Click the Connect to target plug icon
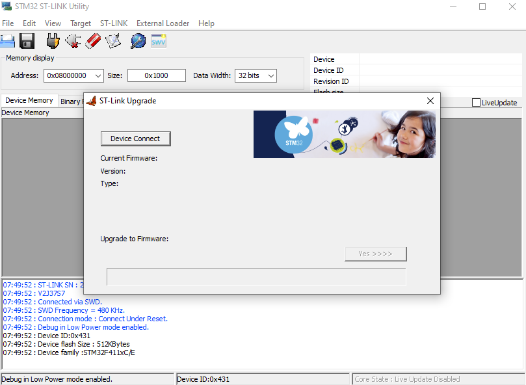Screen dimensions: 526x385 point(53,41)
